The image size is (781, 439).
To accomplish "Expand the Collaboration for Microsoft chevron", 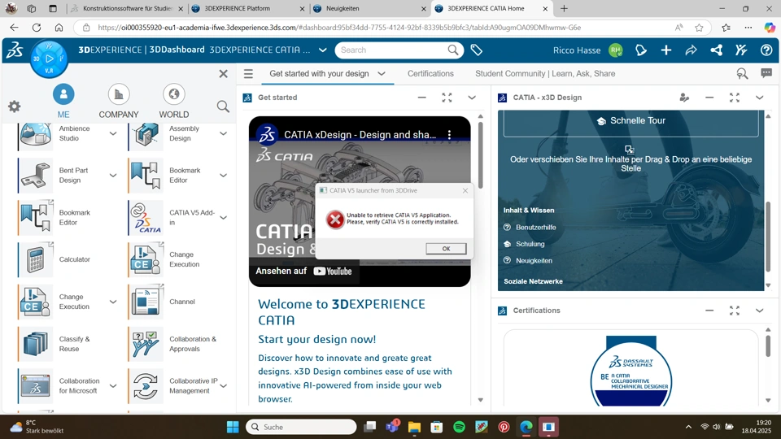I will pos(113,385).
